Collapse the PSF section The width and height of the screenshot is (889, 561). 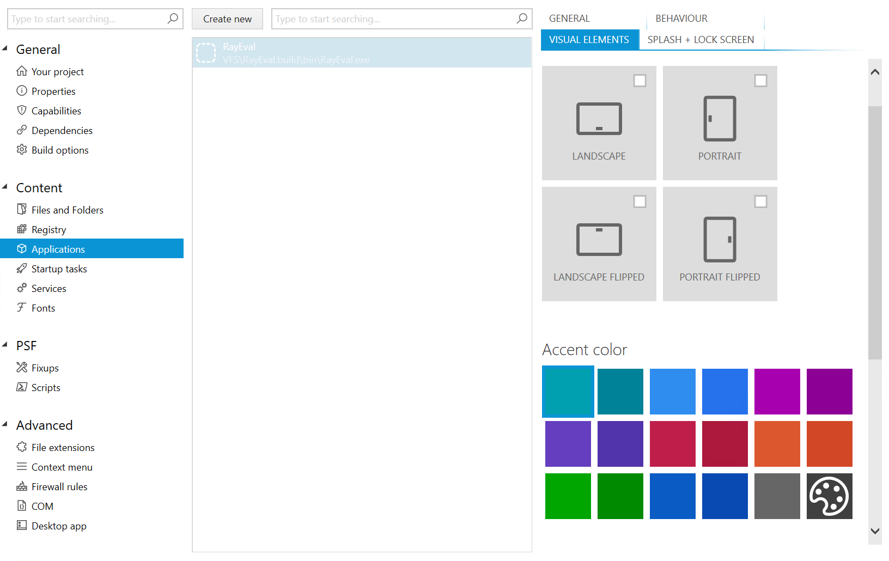5,344
